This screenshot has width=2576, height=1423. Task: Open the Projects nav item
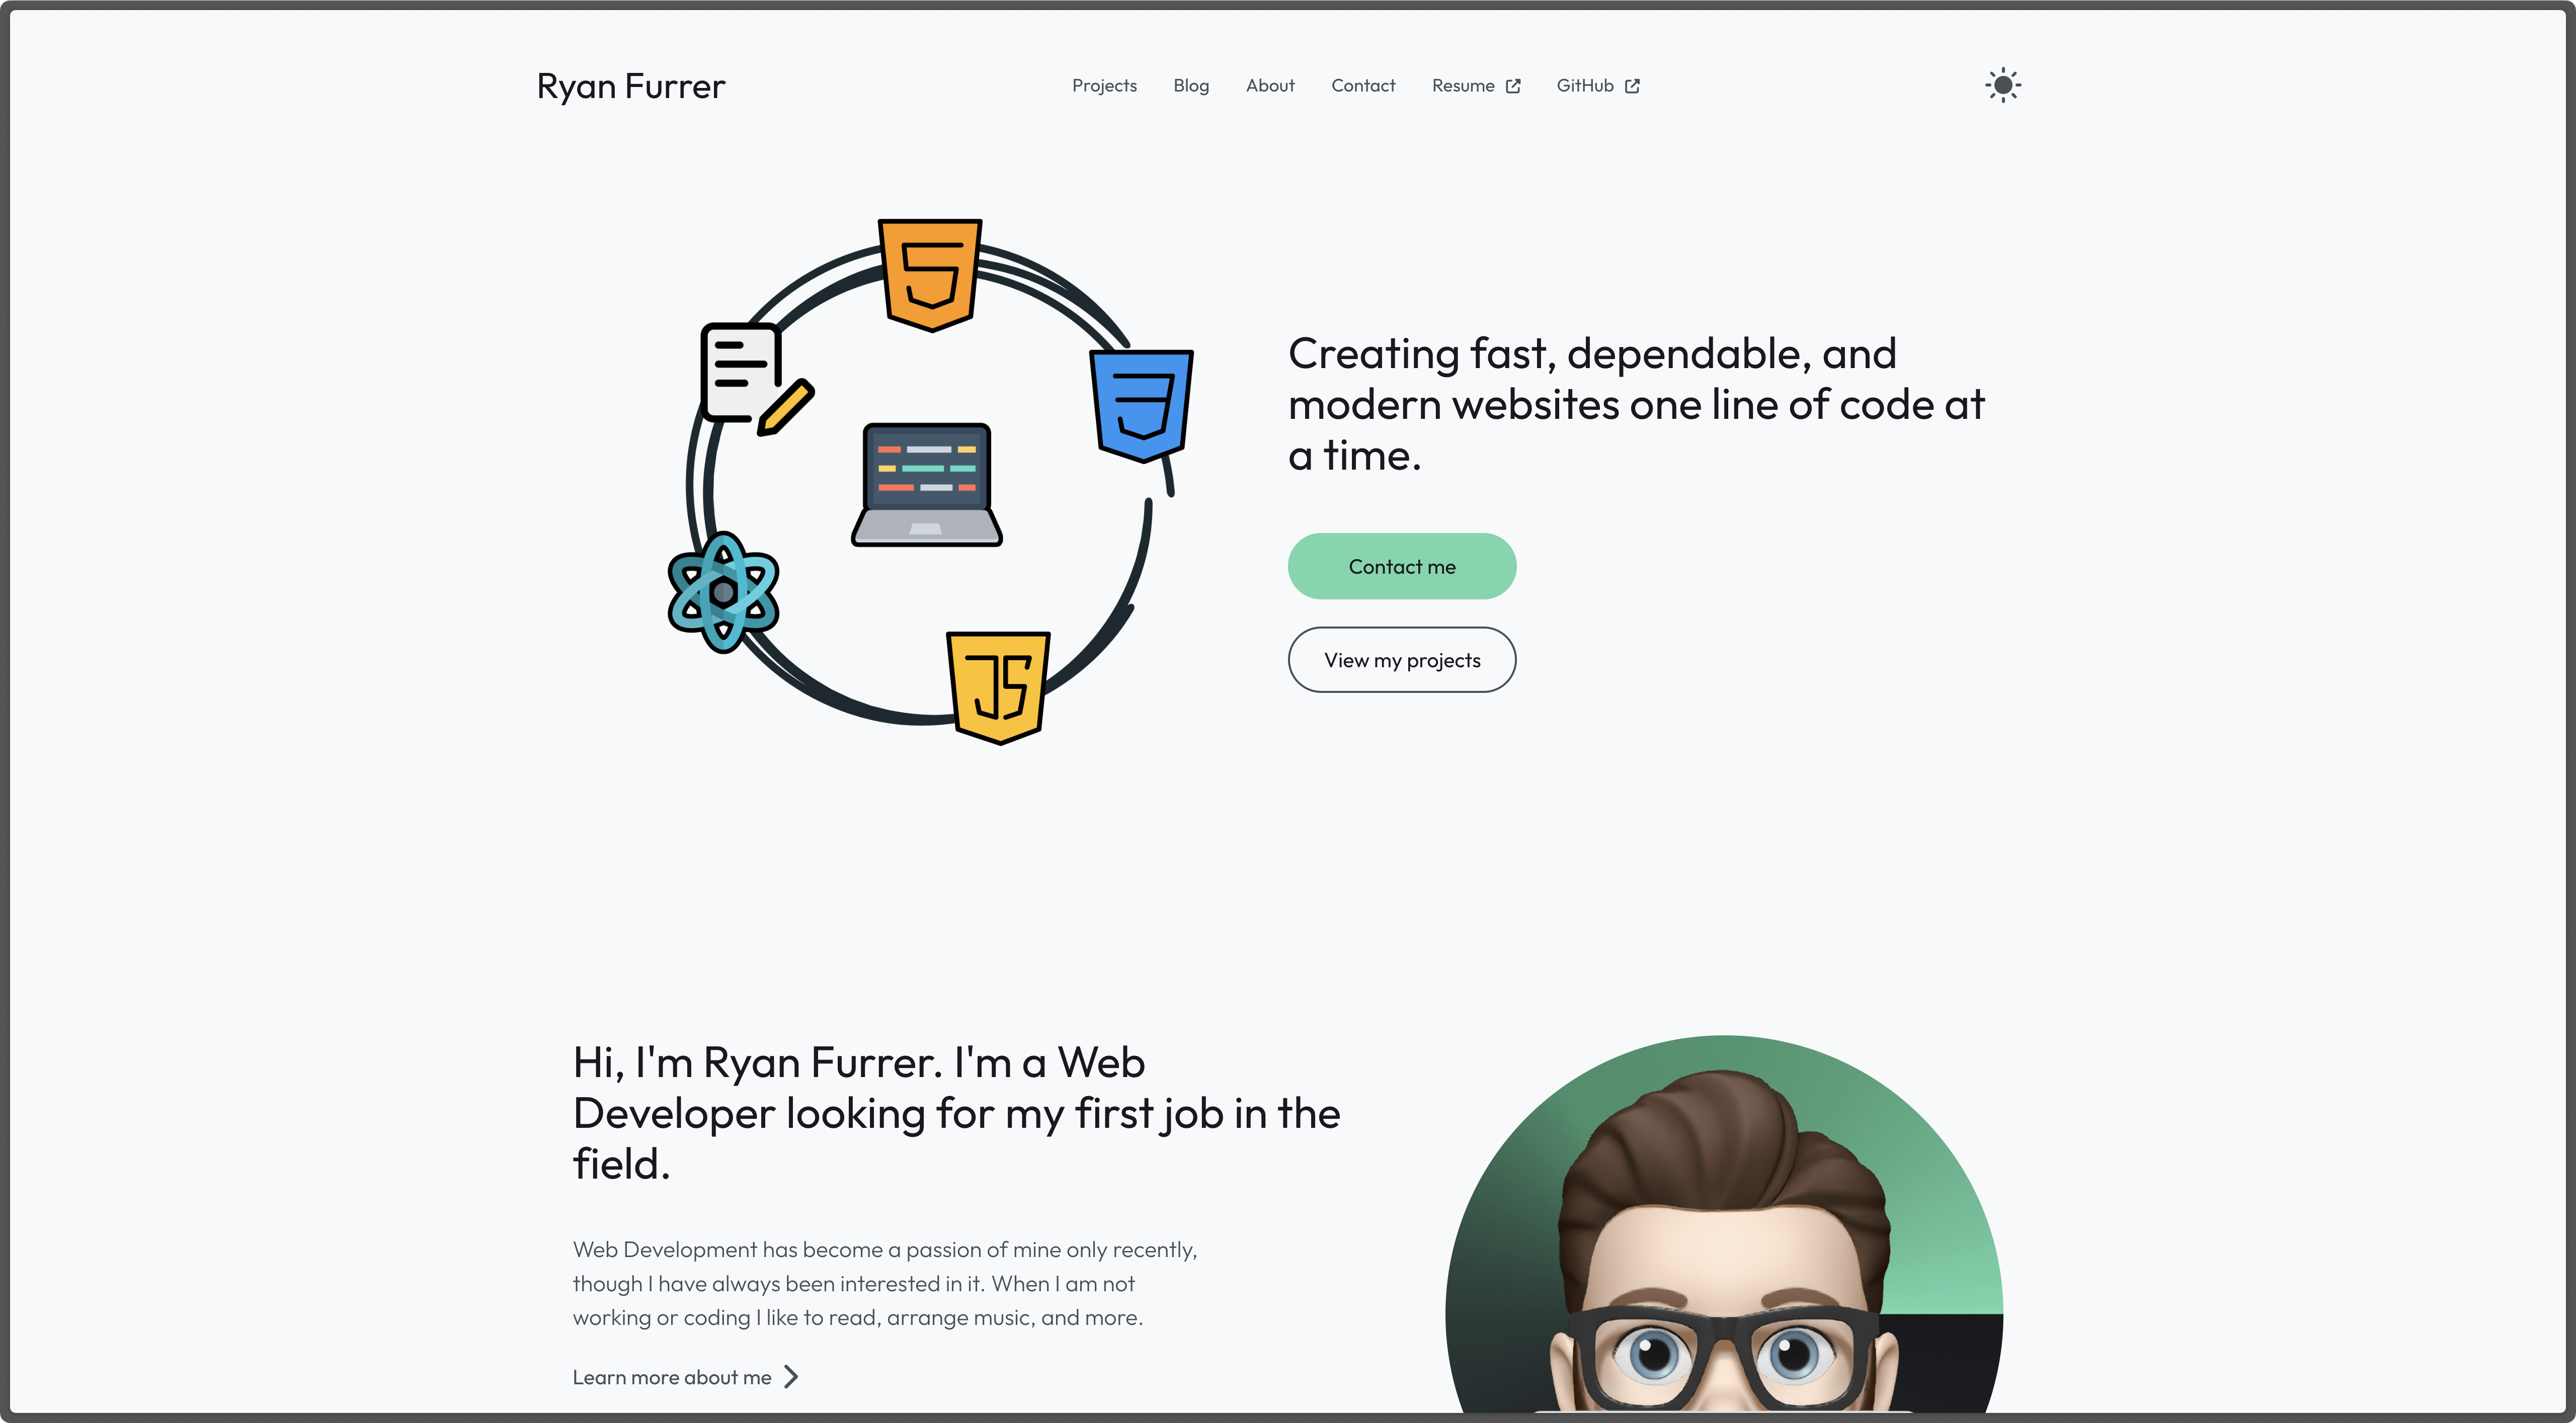tap(1104, 86)
